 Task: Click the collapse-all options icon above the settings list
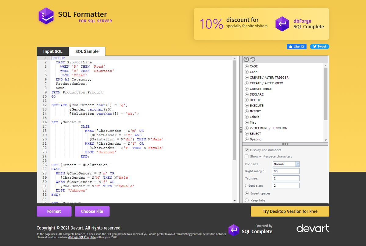tap(246, 59)
